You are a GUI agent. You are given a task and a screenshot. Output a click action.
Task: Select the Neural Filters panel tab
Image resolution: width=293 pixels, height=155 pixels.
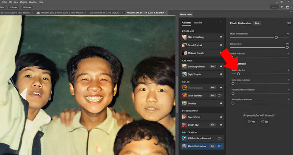tap(186, 15)
